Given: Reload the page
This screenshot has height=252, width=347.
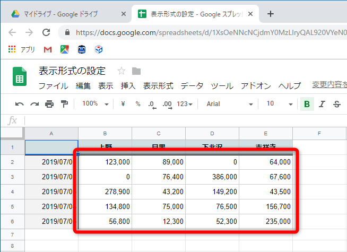Looking at the screenshot, I should [x=46, y=32].
